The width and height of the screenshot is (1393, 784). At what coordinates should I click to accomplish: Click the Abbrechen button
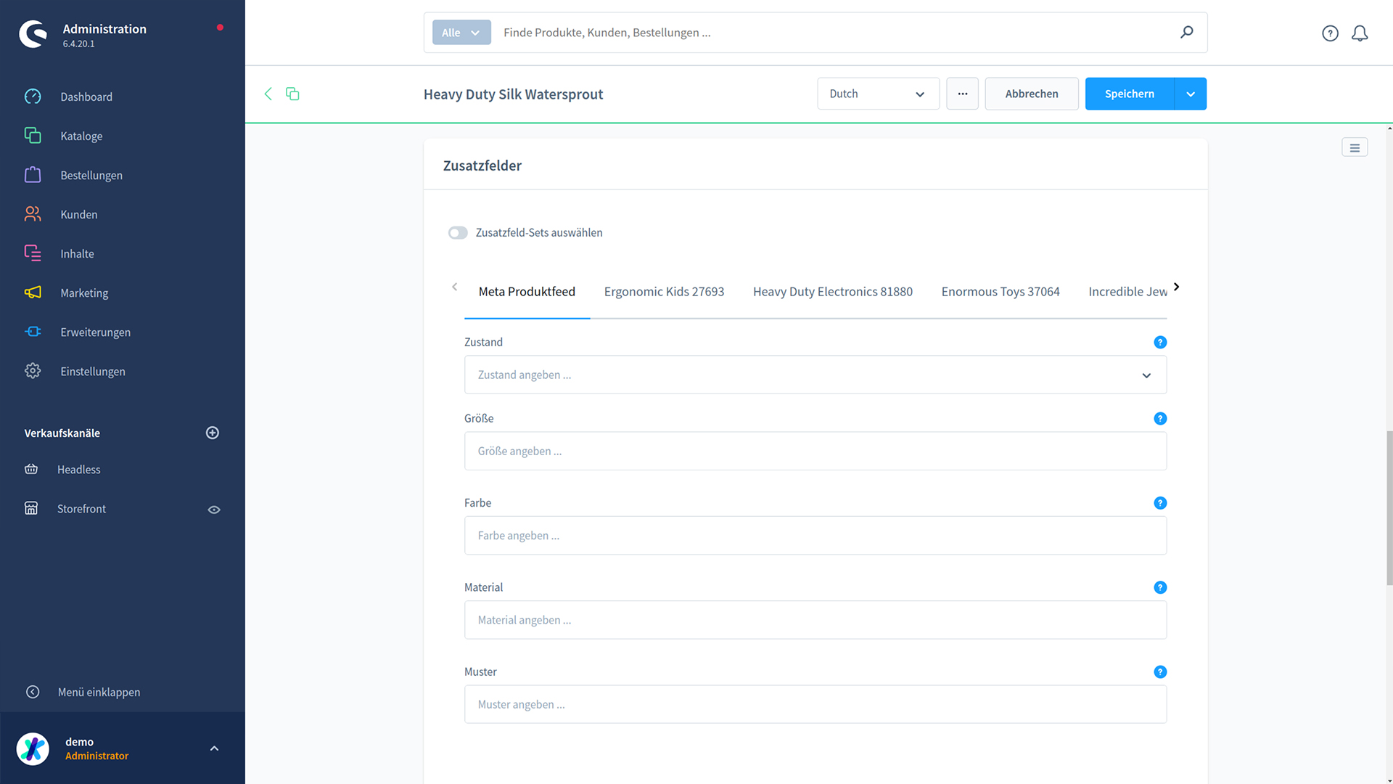point(1031,94)
